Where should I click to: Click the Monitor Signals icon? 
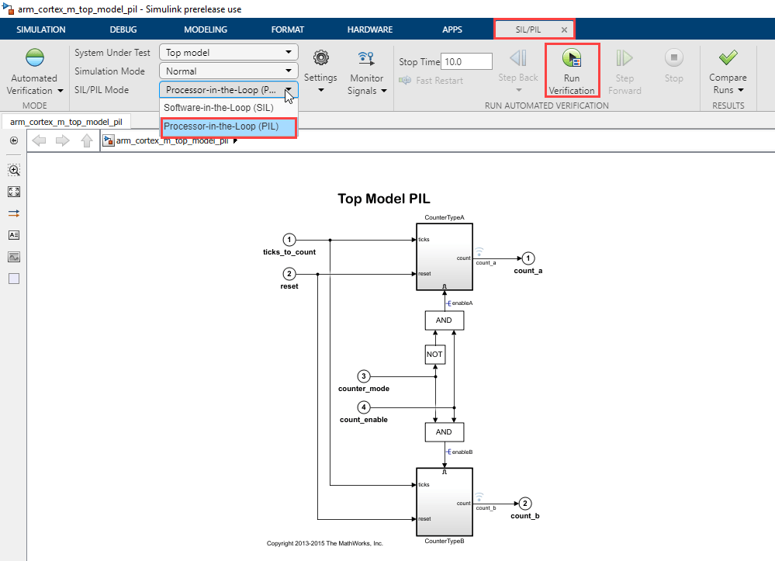(366, 58)
